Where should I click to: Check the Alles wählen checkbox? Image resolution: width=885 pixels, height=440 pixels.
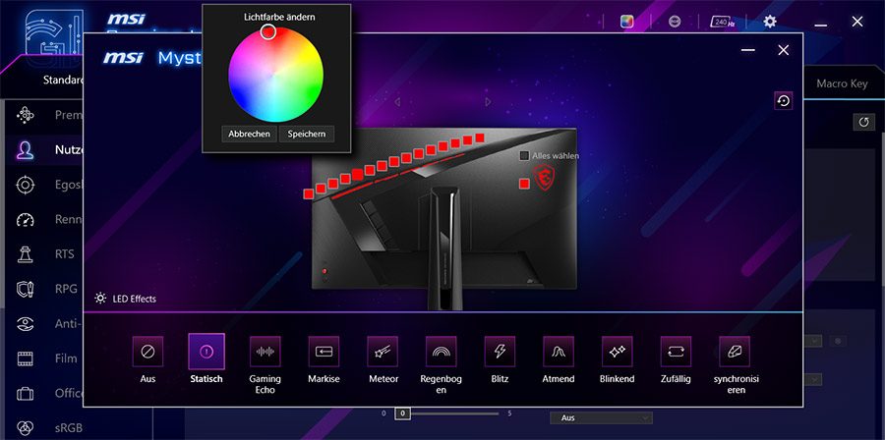tap(524, 156)
